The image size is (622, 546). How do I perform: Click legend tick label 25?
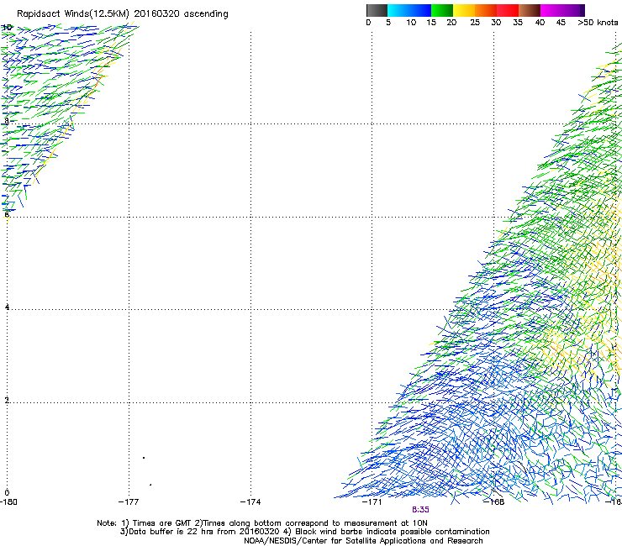click(x=475, y=23)
